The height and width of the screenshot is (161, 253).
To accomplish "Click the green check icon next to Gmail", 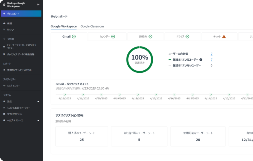I will pyautogui.click(x=74, y=37).
